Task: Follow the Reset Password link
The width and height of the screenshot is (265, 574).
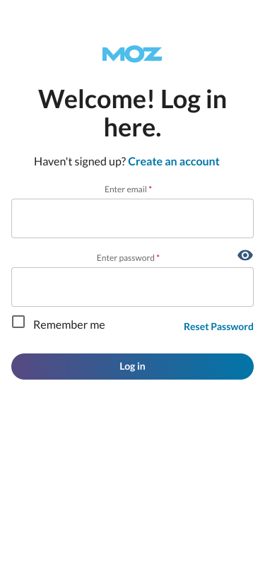Action: [218, 327]
